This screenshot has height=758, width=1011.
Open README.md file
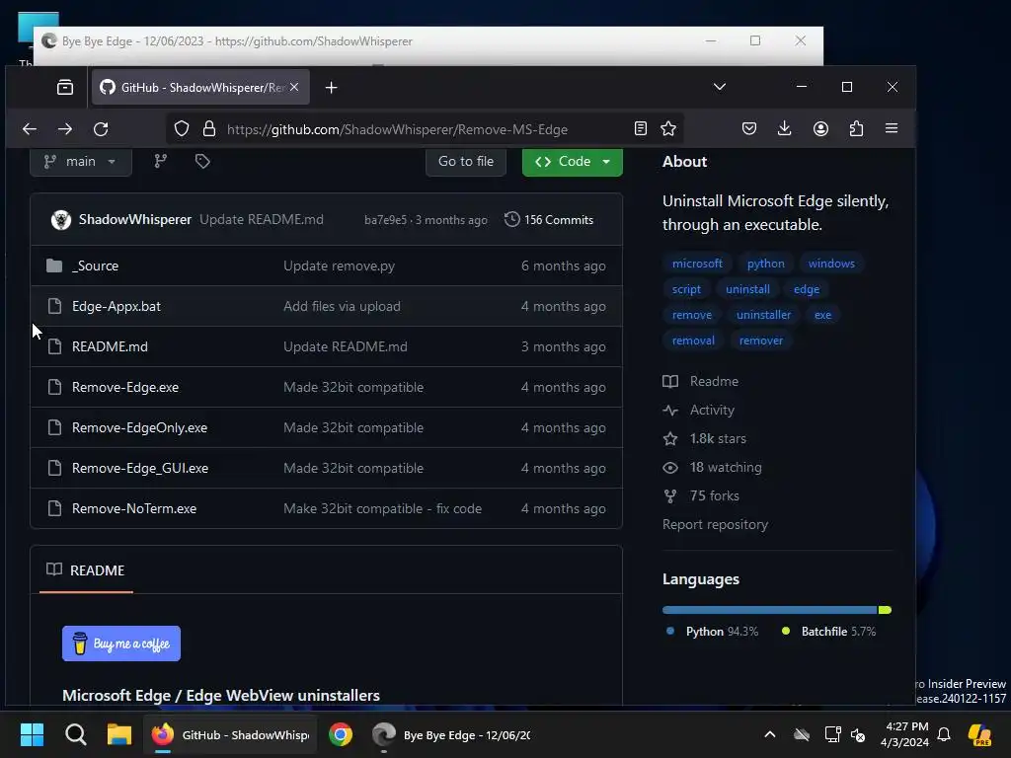point(110,346)
